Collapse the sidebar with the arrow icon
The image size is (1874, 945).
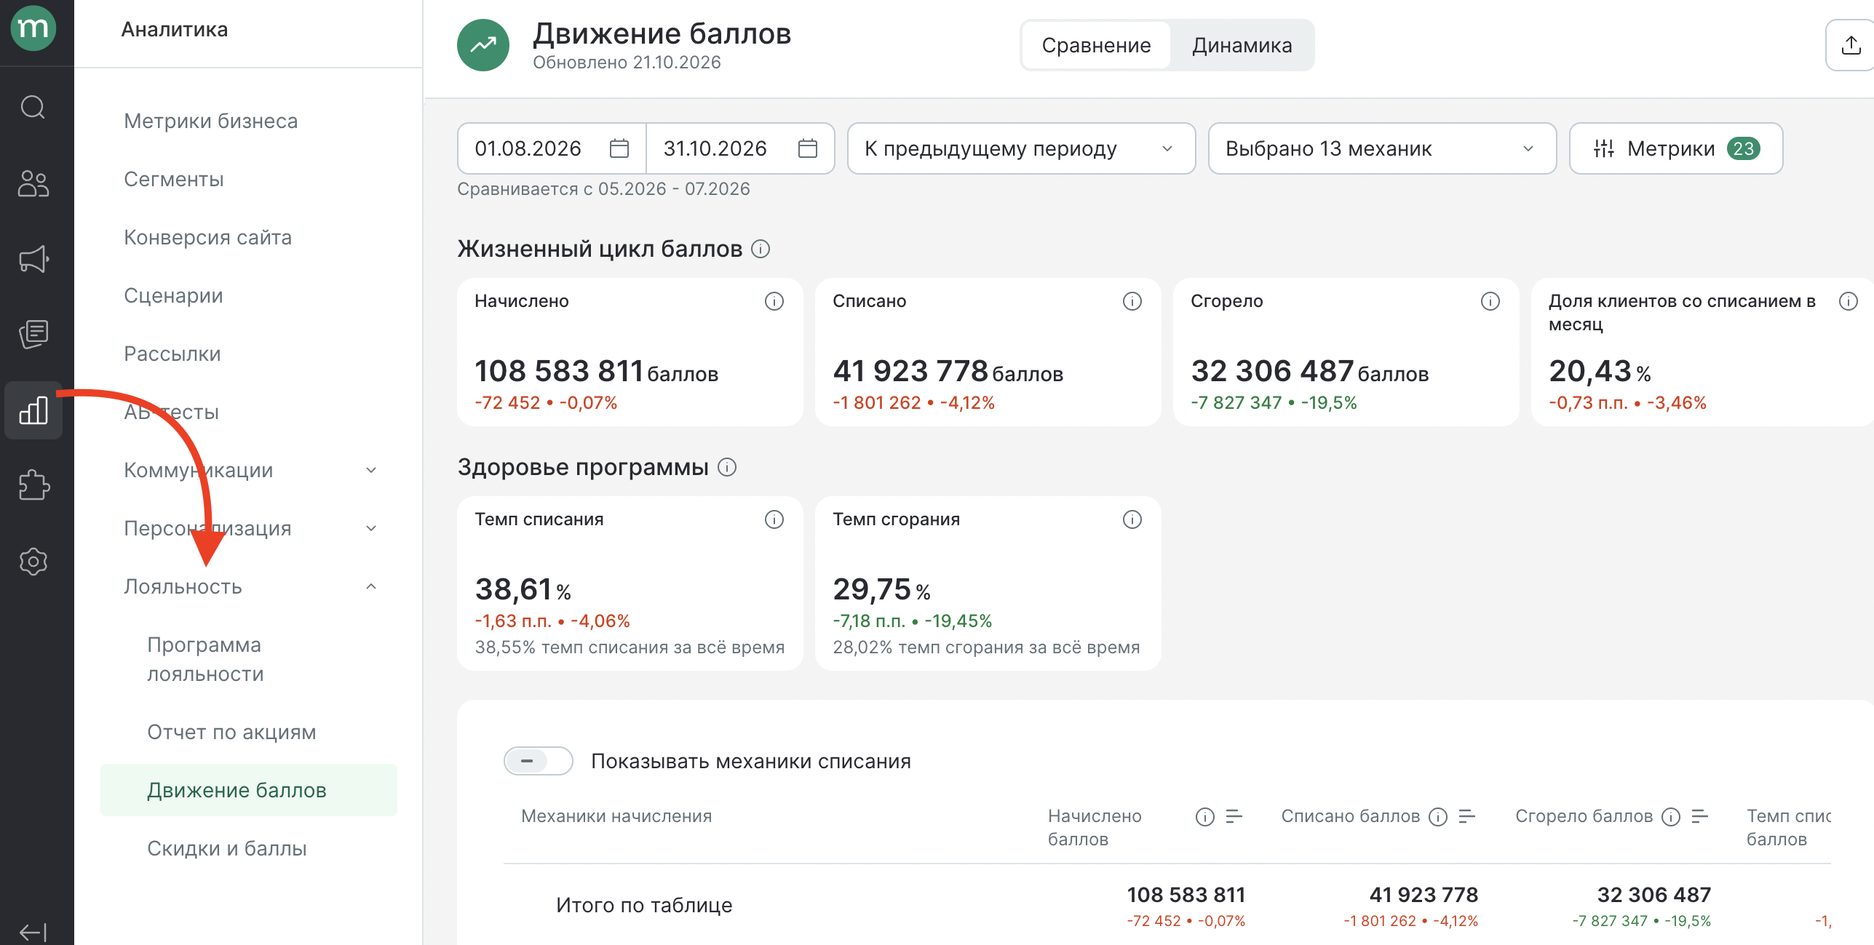click(x=33, y=932)
